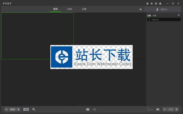The width and height of the screenshot is (183, 114).
Task: Click the 1/16 page indicator
Action: 170,109
